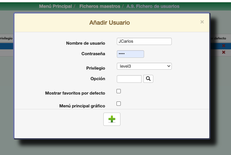This screenshot has width=231, height=155.
Task: Click the Opción label text
Action: coord(98,79)
